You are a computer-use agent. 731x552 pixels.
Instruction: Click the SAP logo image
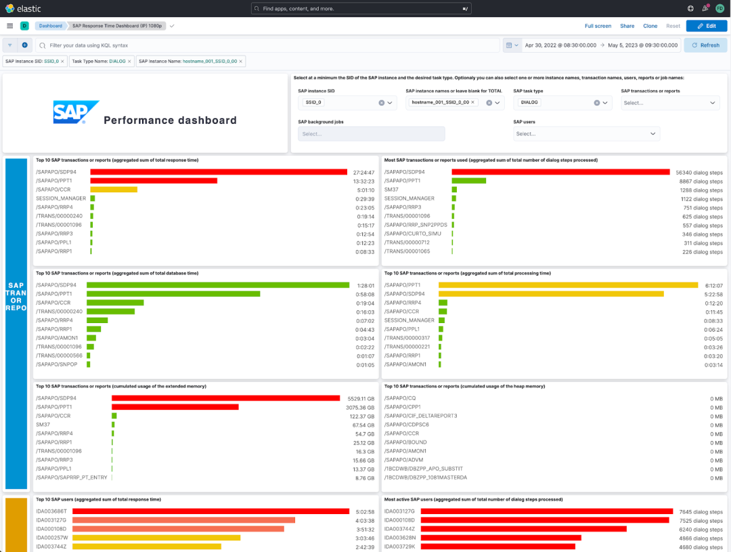[x=76, y=112]
